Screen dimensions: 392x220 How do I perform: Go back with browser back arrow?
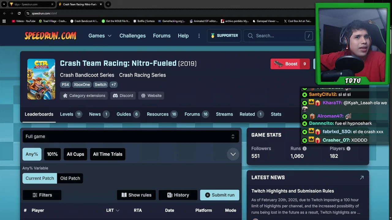(x=5, y=13)
